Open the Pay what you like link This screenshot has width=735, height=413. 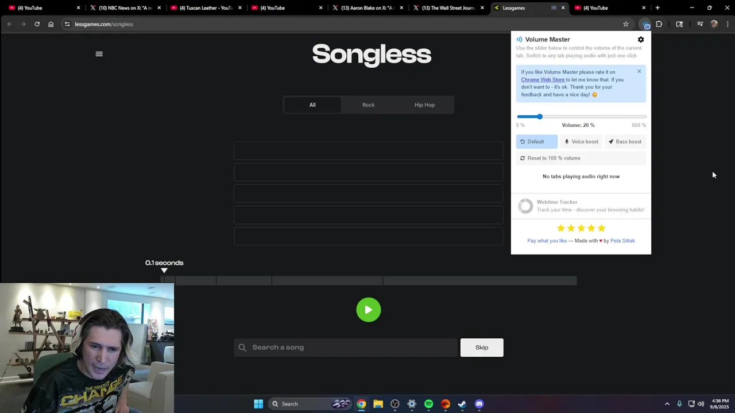pos(547,241)
